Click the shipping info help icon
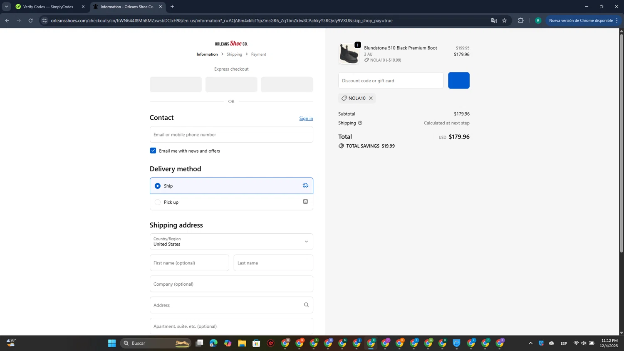This screenshot has height=351, width=624. coord(360,123)
